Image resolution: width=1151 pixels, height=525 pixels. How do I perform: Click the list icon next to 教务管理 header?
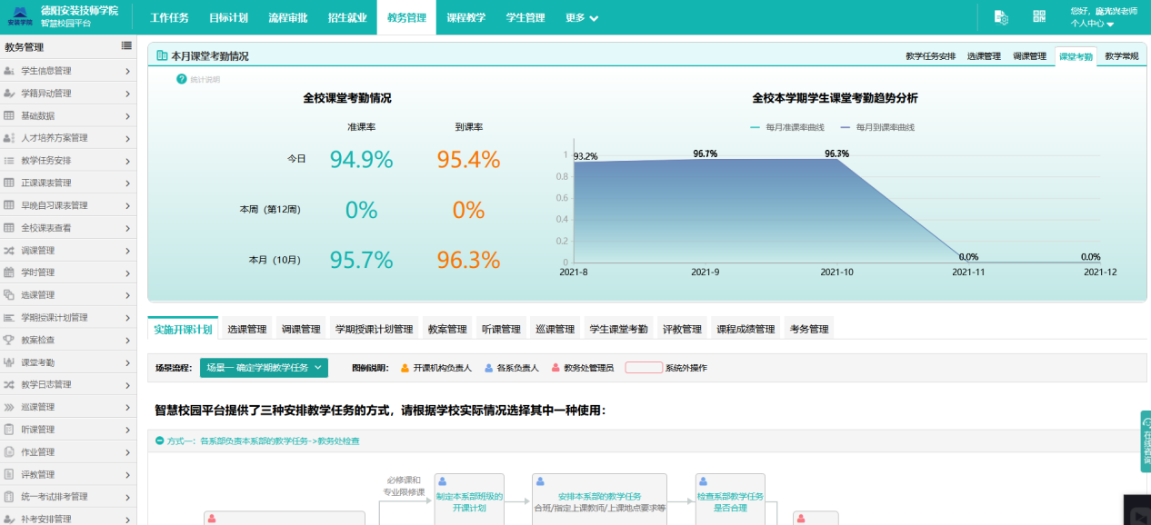tap(125, 44)
